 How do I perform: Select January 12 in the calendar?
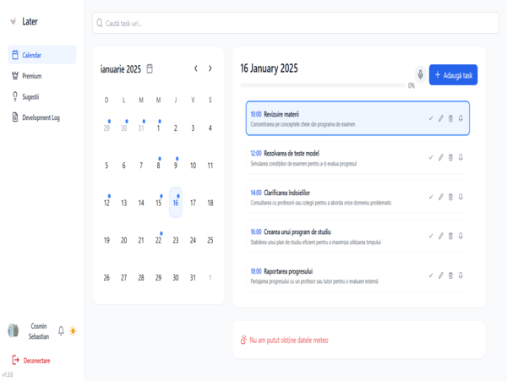tap(106, 203)
